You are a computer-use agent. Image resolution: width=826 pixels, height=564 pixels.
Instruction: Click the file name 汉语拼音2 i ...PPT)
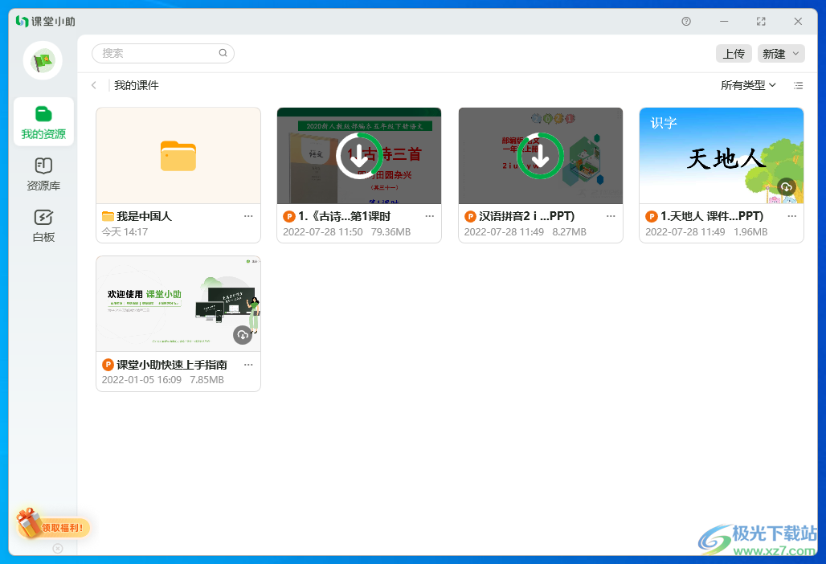tap(526, 216)
